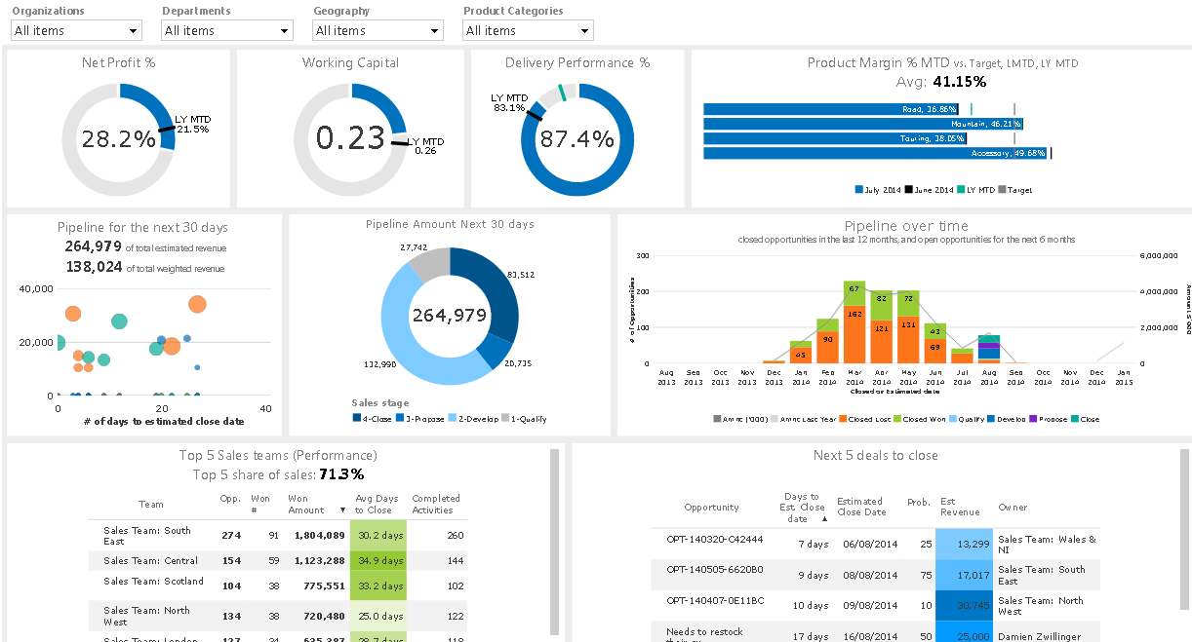Click the 138,024 total weighted revenue figure

(x=94, y=267)
